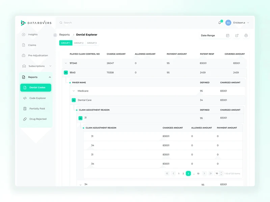
Task: Click the Reports breadcrumb link
Action: click(64, 35)
